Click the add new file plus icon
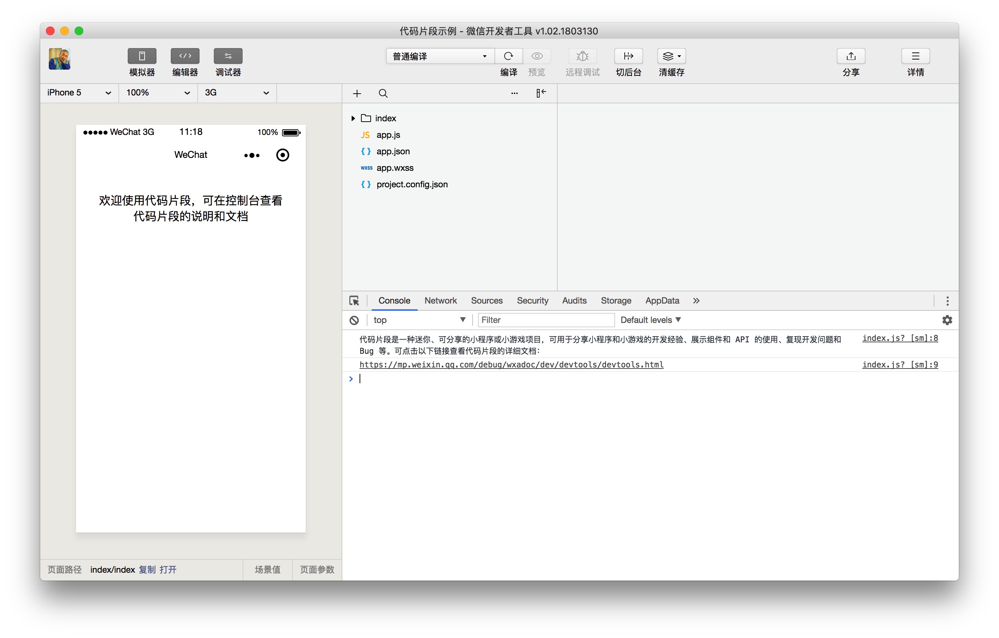Image resolution: width=999 pixels, height=638 pixels. (x=357, y=93)
